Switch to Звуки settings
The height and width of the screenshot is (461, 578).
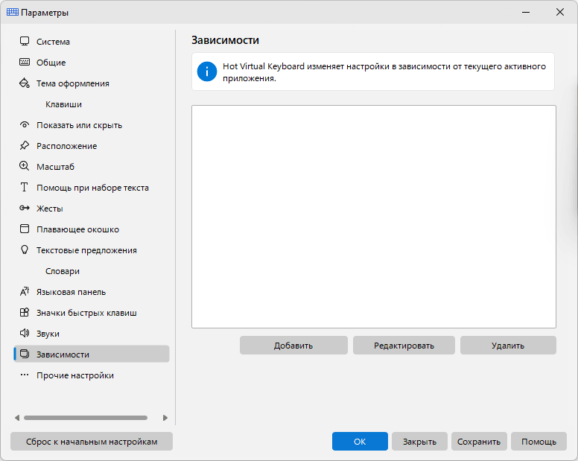pyautogui.click(x=92, y=334)
